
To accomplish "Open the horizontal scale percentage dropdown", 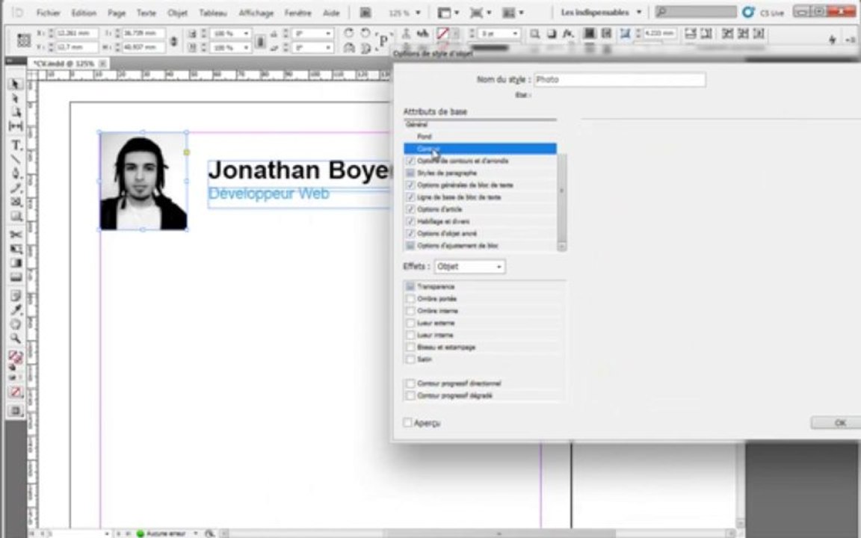I will point(245,34).
